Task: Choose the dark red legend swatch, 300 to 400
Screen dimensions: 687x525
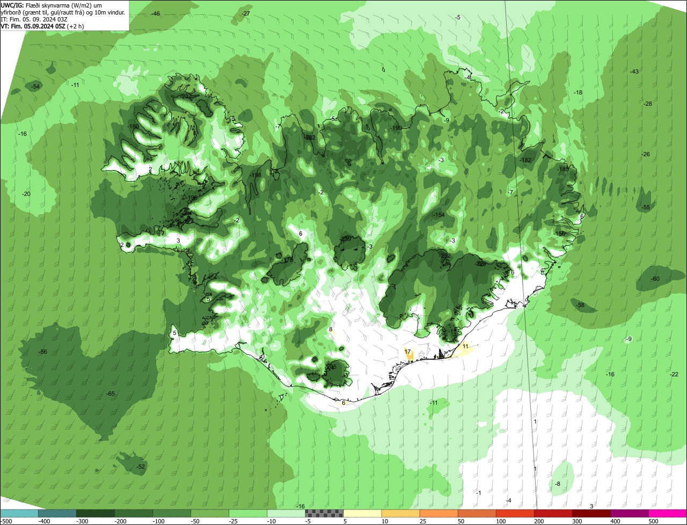Action: tap(591, 513)
